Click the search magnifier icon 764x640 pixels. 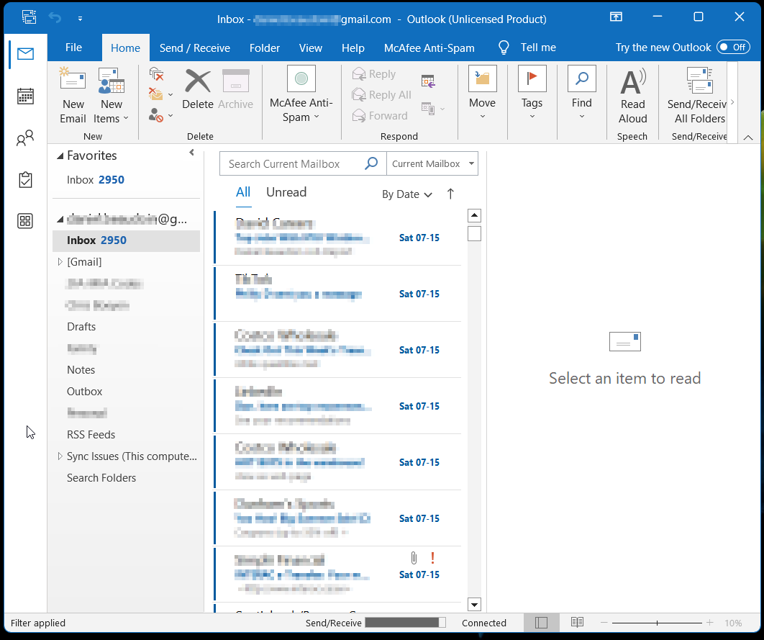tap(371, 163)
